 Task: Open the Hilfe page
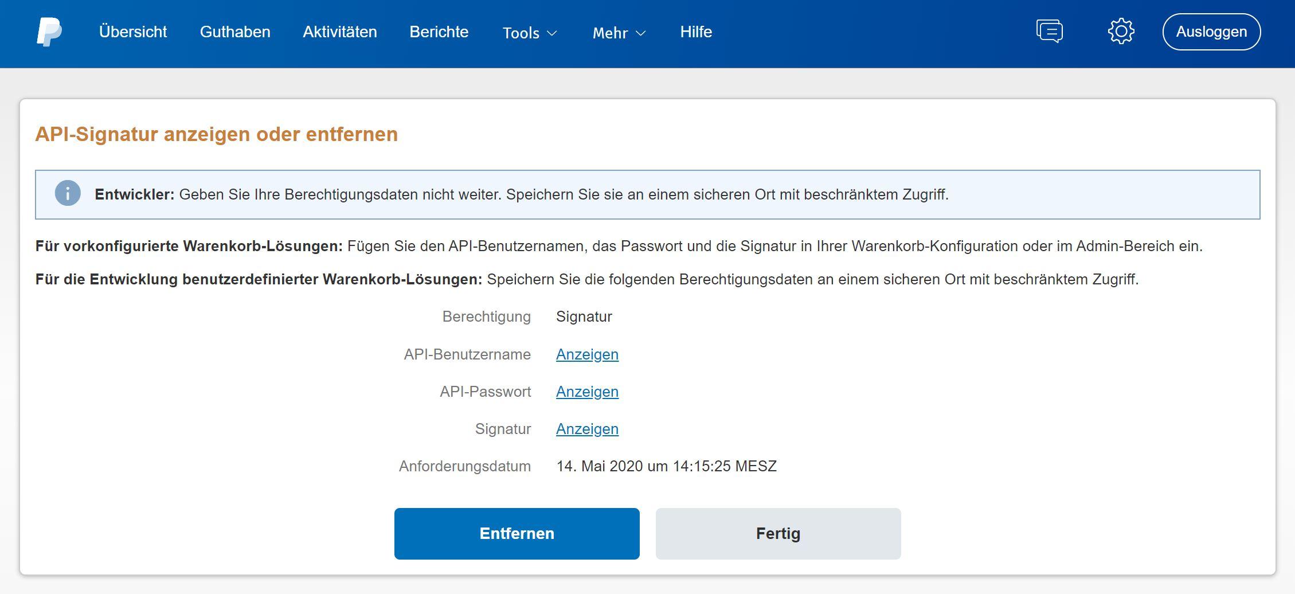pos(696,32)
